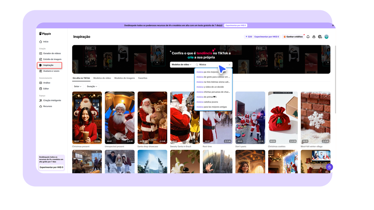Viewport: 374px width, 210px height.
Task: Open the hand waving over city thumbnail
Action: (x=218, y=162)
